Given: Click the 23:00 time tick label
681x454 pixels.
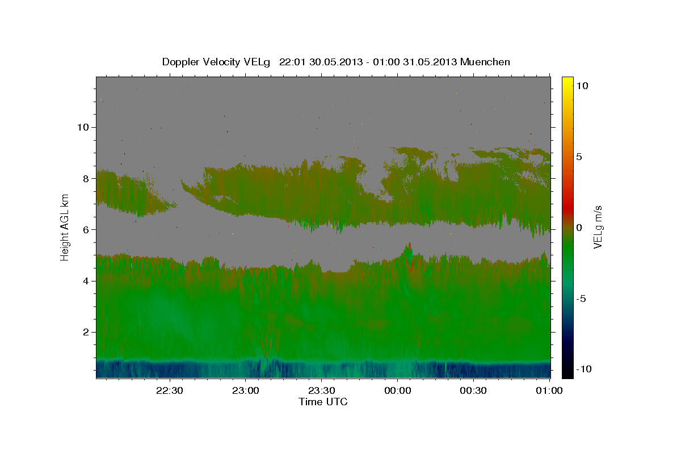Looking at the screenshot, I should coord(246,390).
